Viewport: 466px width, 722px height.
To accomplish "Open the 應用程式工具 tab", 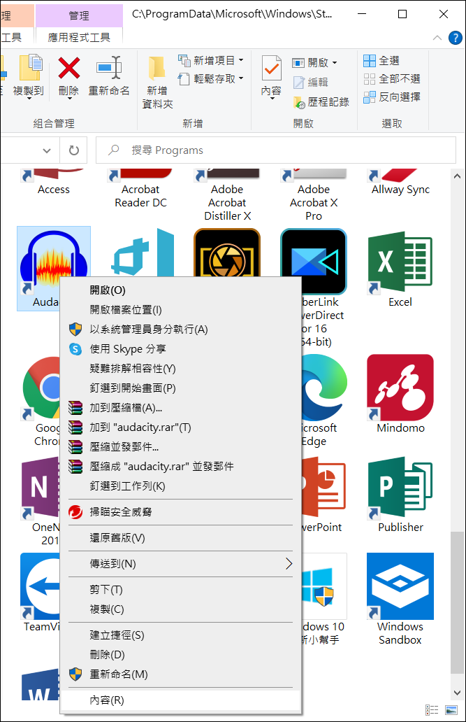I will pos(79,37).
